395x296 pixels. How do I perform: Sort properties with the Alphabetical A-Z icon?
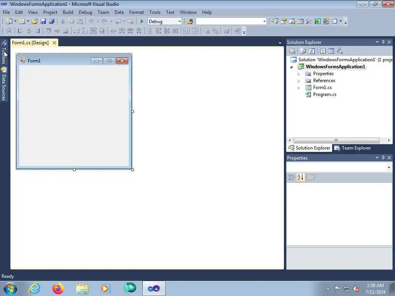click(x=300, y=177)
